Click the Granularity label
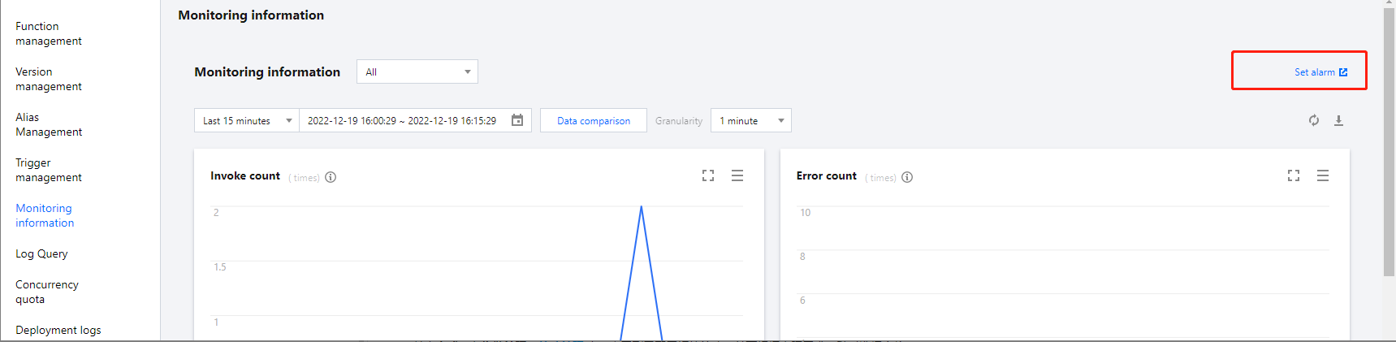 click(x=679, y=121)
